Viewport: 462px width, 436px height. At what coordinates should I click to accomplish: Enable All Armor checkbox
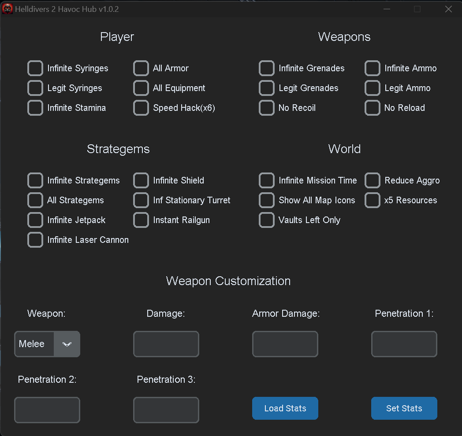(141, 68)
